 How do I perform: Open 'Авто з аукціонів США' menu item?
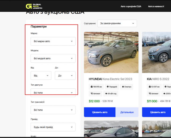tap(131, 6)
